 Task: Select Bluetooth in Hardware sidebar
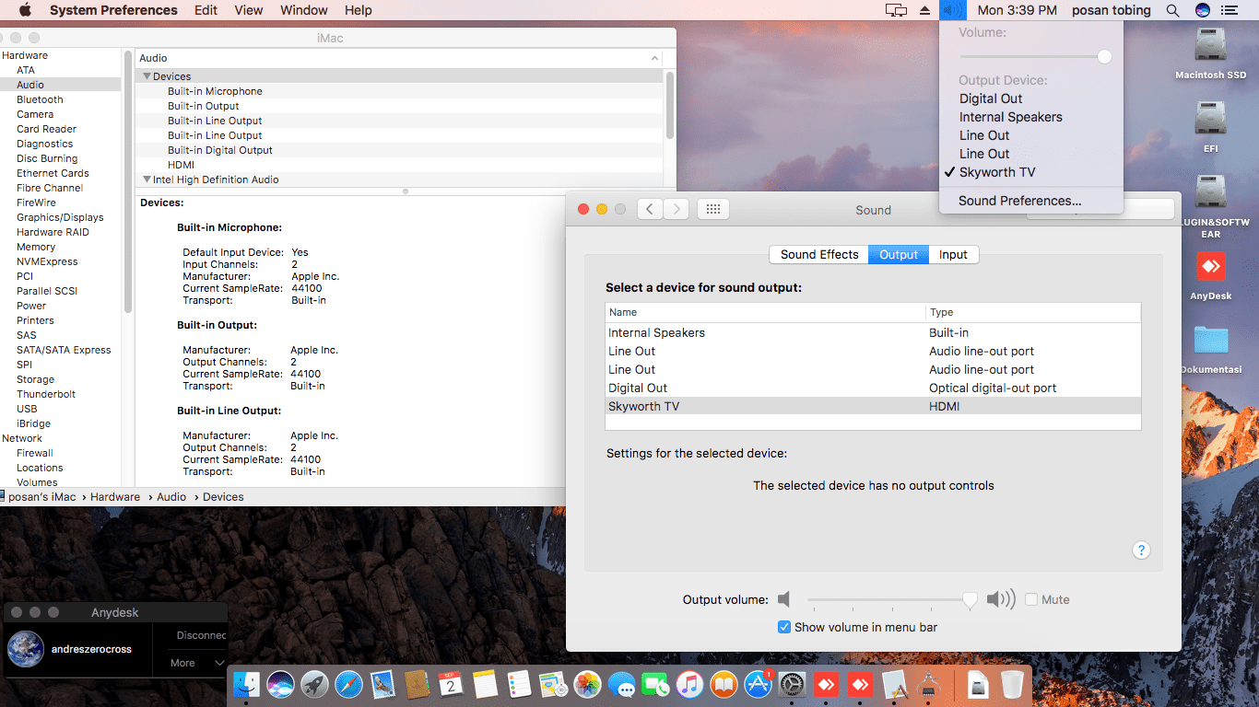coord(40,99)
